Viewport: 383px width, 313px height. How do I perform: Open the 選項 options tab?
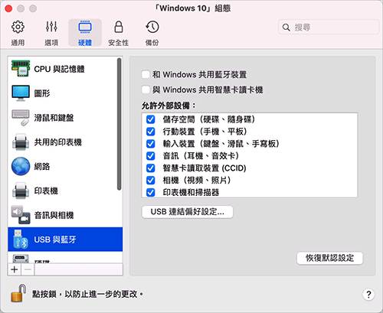51,33
